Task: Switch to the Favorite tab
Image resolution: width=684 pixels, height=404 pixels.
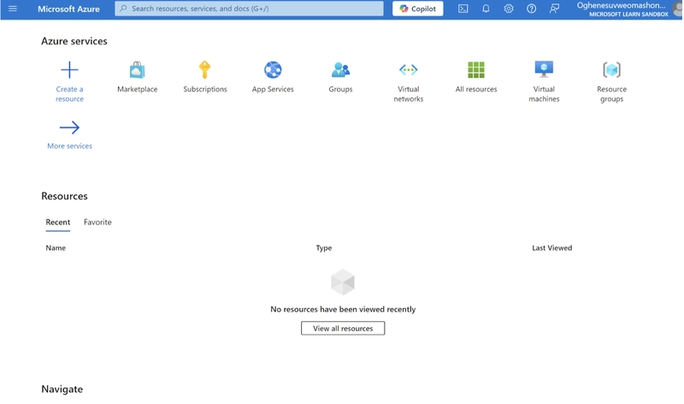Action: [97, 222]
